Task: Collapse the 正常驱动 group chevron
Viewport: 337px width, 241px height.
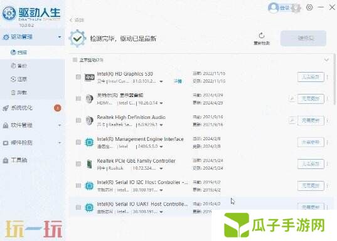Action: (x=326, y=60)
